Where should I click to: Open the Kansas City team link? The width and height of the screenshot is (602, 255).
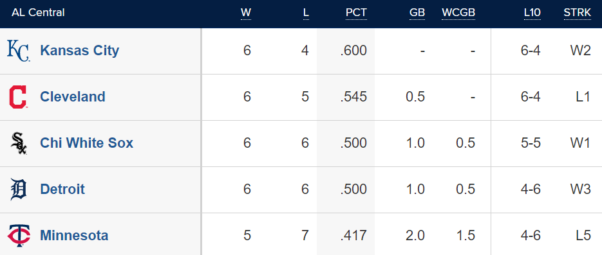(x=79, y=51)
